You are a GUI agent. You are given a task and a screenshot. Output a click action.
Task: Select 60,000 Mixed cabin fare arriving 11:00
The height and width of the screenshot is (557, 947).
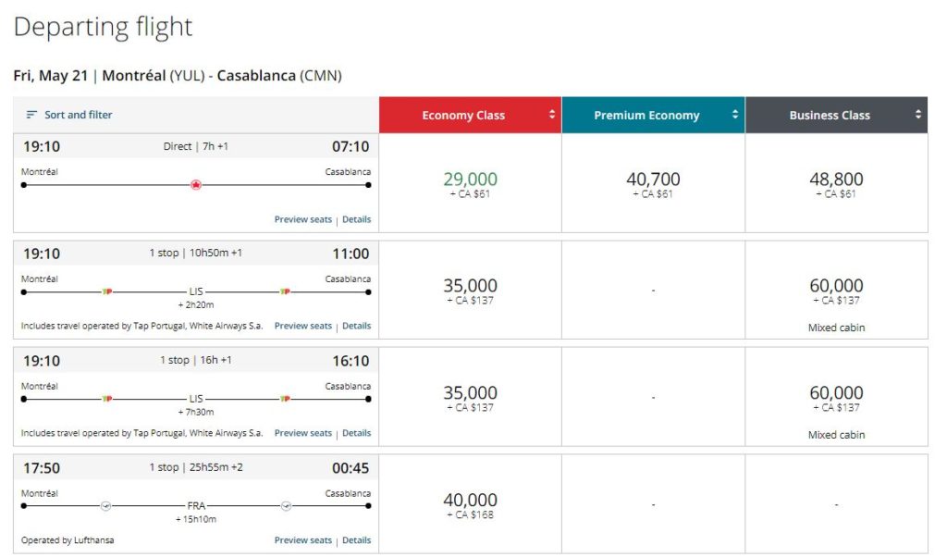[x=836, y=291]
